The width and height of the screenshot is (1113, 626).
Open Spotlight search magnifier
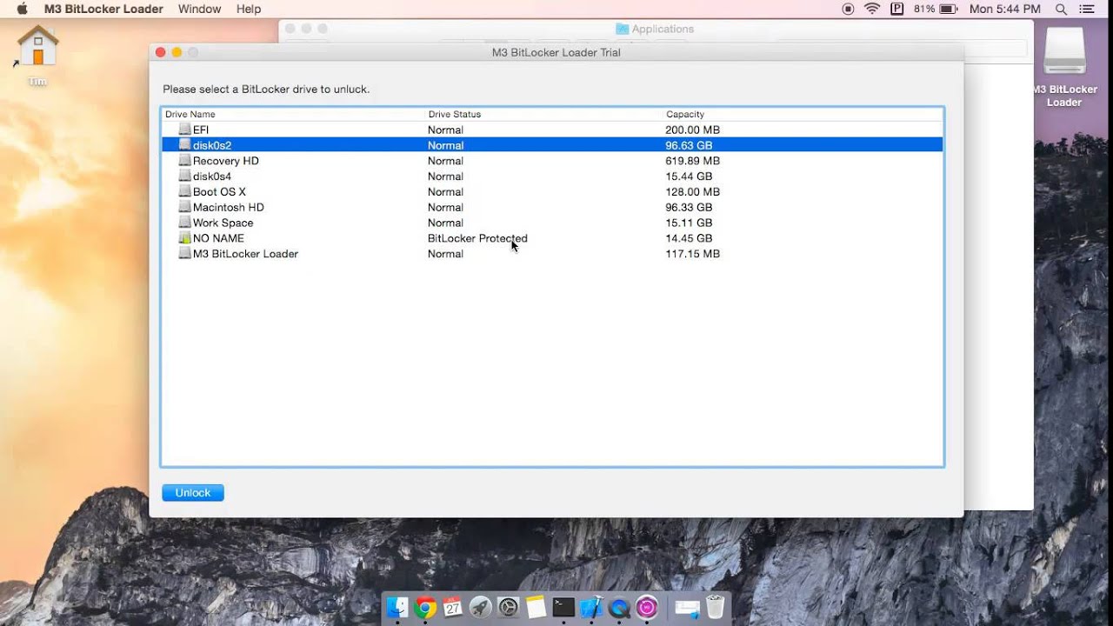pyautogui.click(x=1061, y=9)
